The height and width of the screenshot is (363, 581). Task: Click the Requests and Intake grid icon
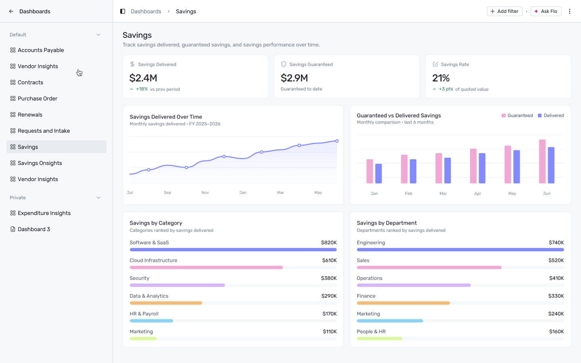tap(13, 131)
